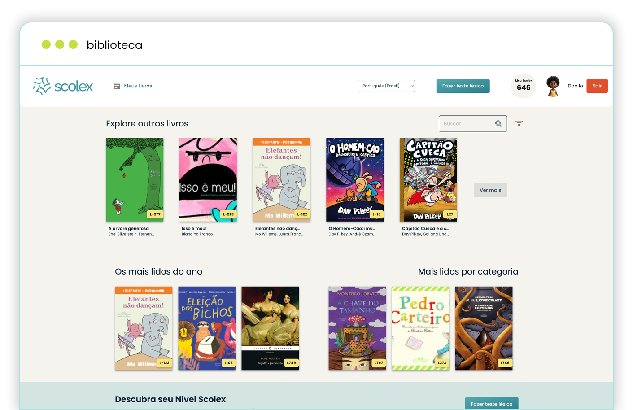
Task: Open the Capitão Cueca book cover
Action: pyautogui.click(x=428, y=179)
